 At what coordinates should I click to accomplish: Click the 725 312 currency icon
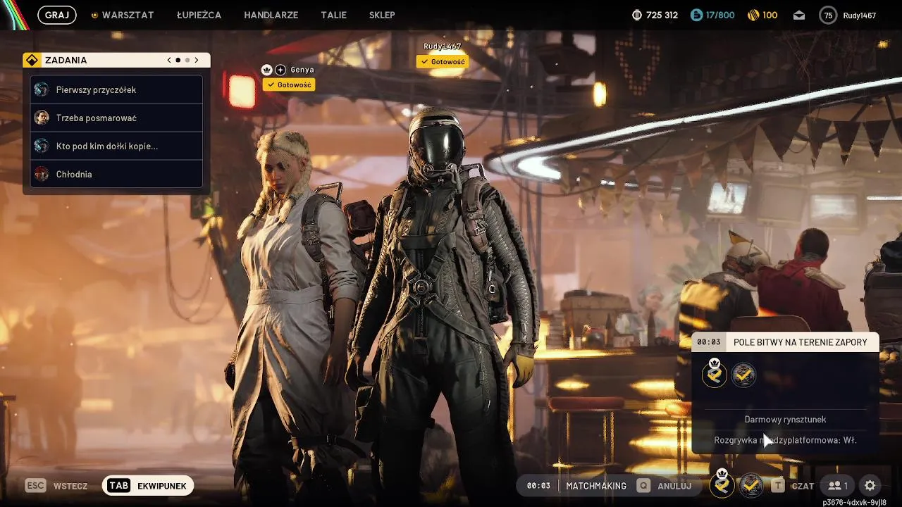[x=637, y=15]
